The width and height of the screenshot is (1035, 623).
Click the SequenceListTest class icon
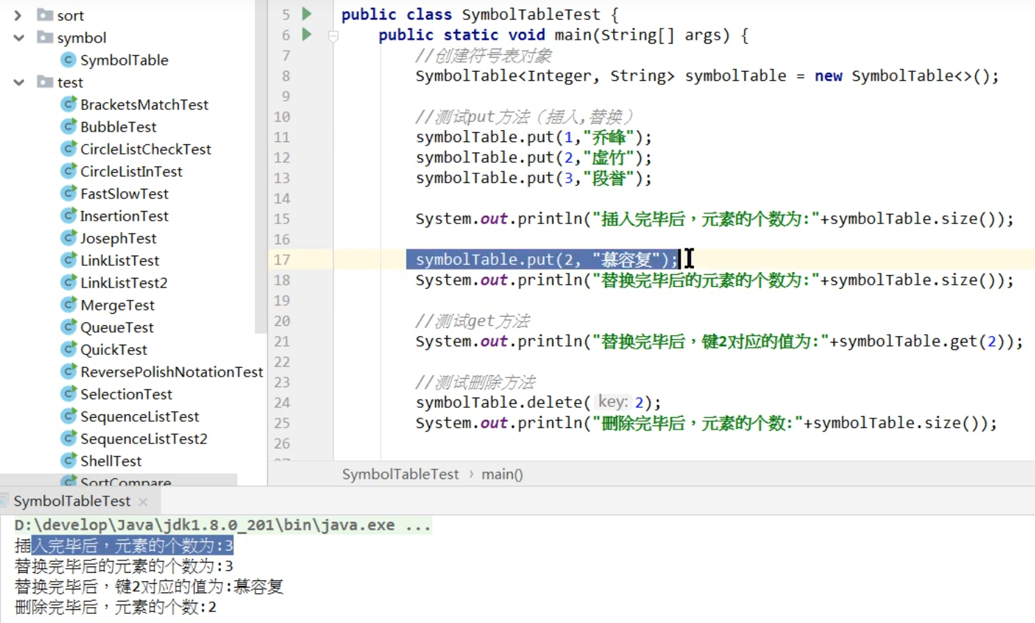(x=68, y=416)
